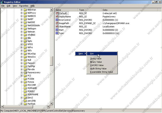Click the NetBIOS folder icon
The height and width of the screenshot is (113, 162).
point(25,16)
